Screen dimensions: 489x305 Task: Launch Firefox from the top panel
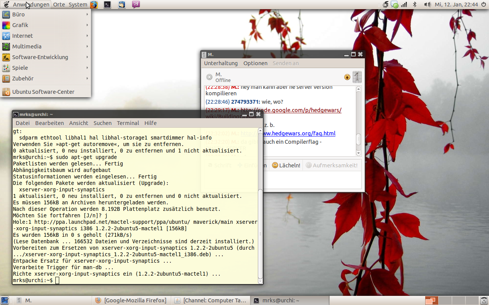click(x=94, y=5)
